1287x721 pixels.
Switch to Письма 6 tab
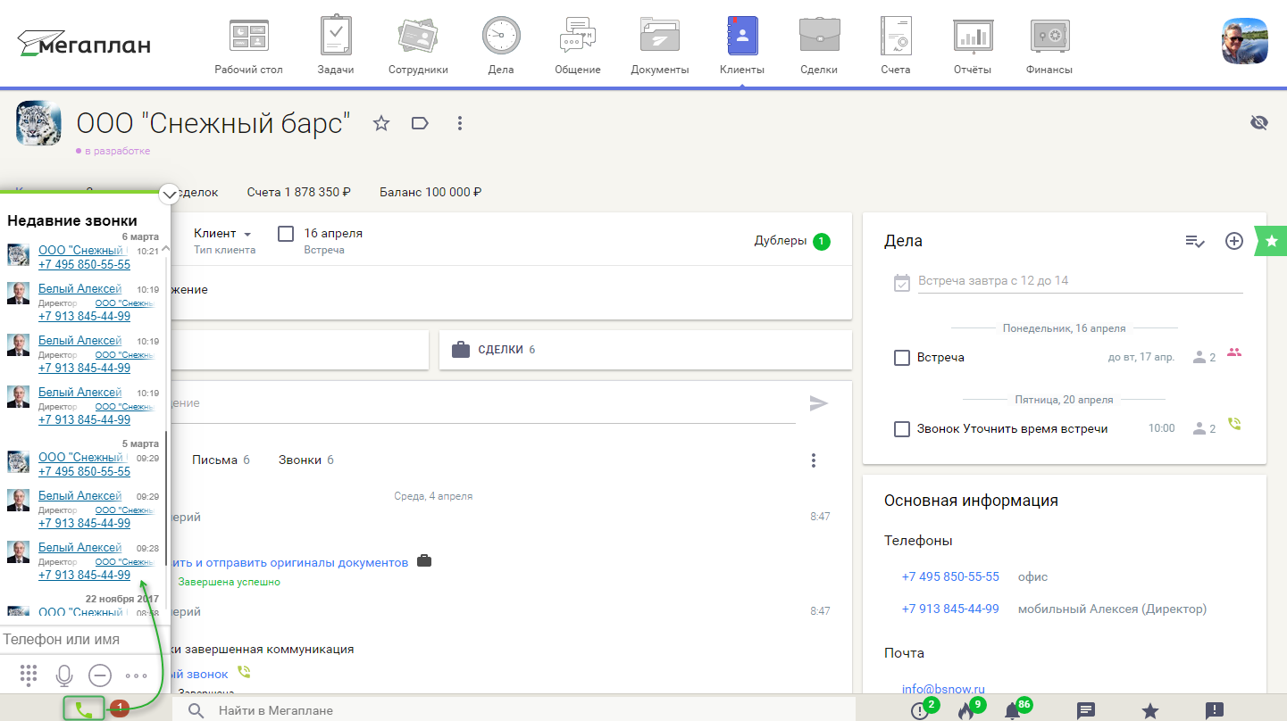tap(221, 460)
